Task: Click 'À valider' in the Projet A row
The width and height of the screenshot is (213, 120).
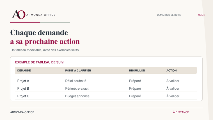Action: pyautogui.click(x=173, y=81)
